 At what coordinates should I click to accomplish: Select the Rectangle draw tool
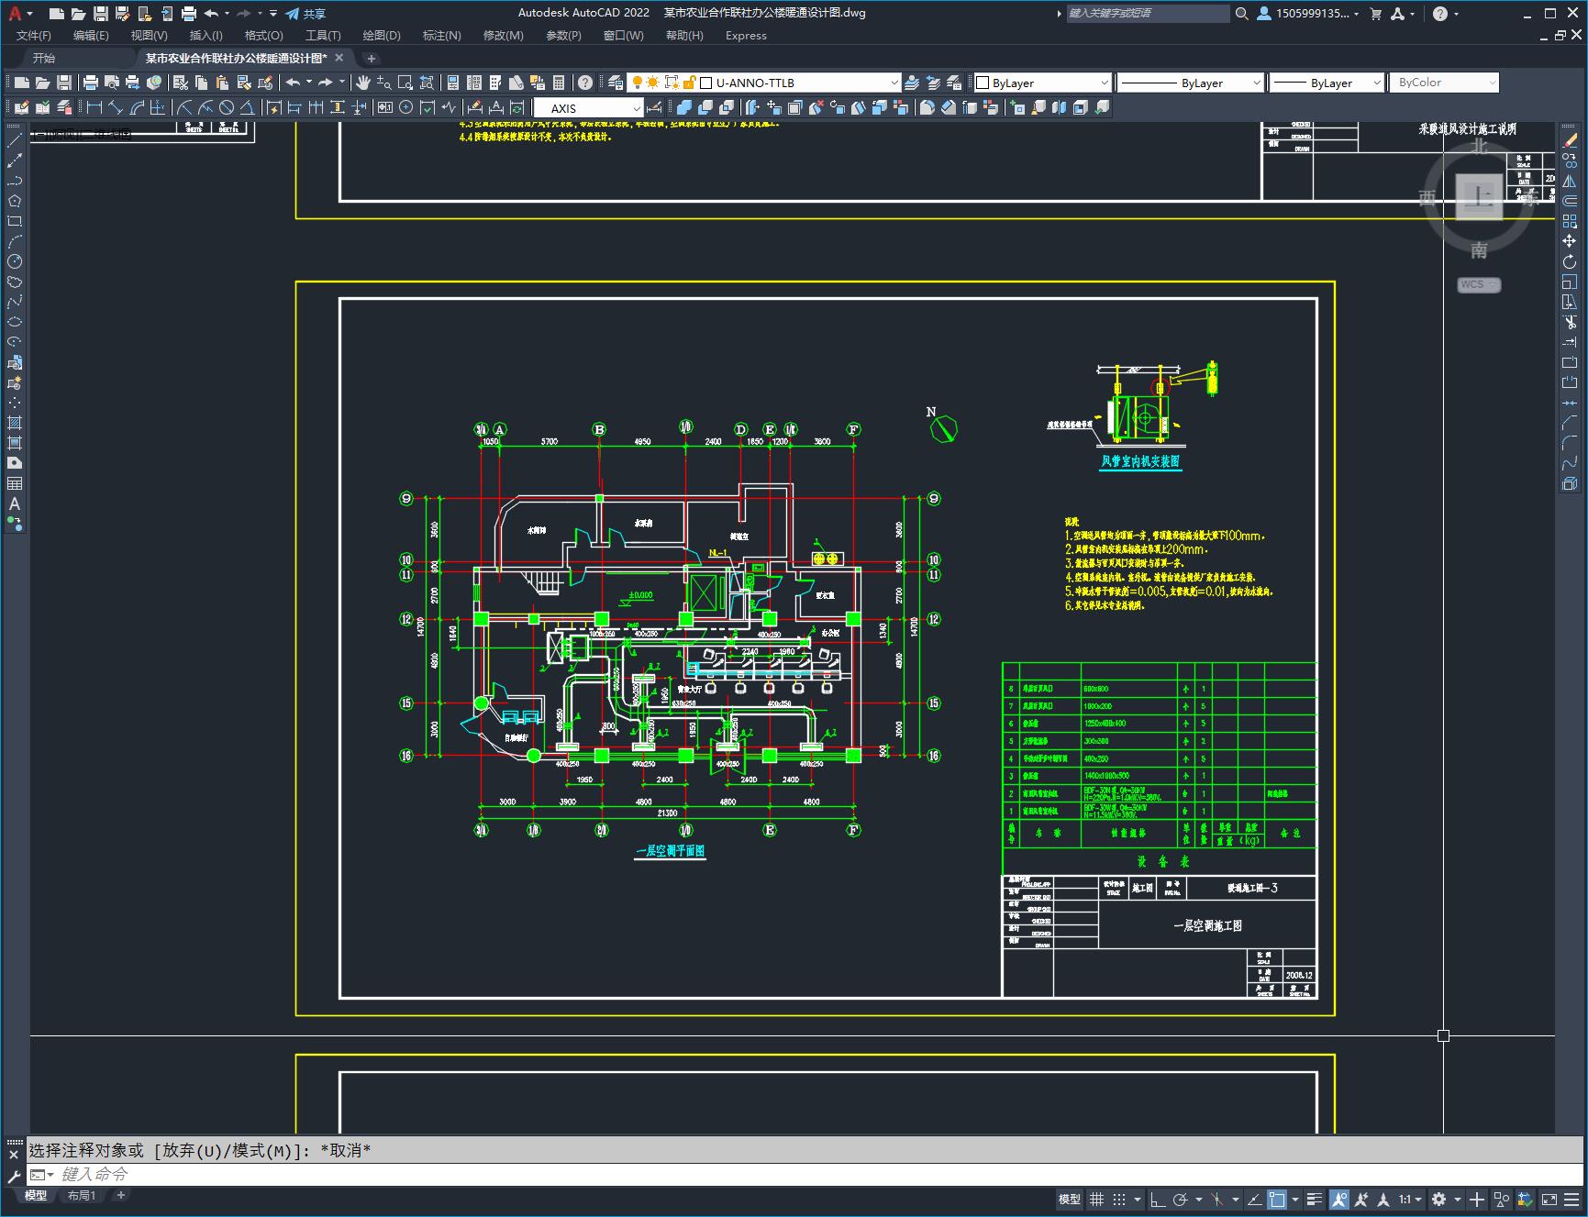click(x=15, y=221)
